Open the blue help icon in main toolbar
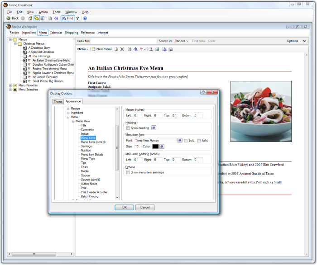317x265 pixels. point(85,19)
